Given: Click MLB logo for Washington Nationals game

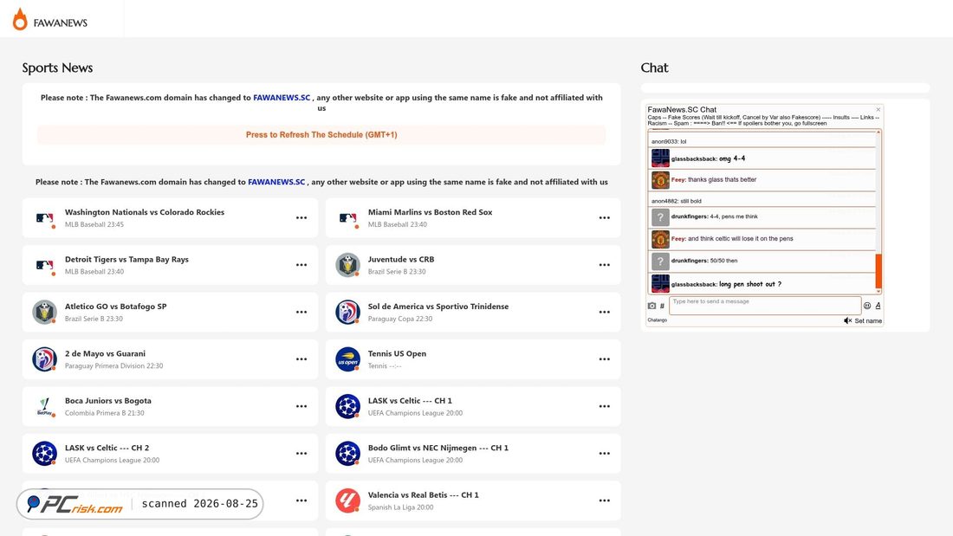Looking at the screenshot, I should (44, 217).
